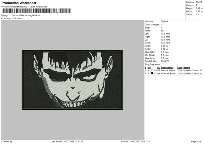Click the Production Worksheet title
Screen dimensions: 204x144
[18, 3]
